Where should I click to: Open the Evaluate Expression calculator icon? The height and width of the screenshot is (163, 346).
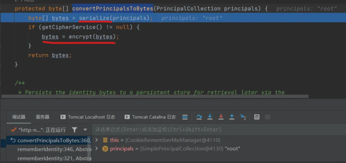(257, 117)
